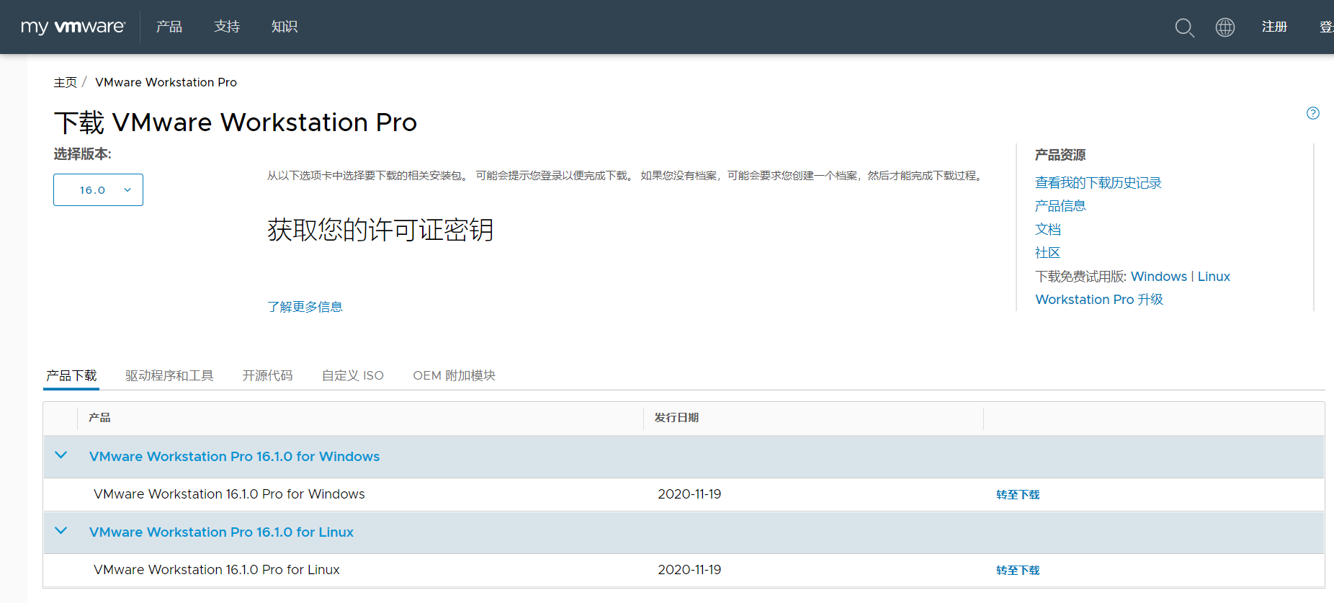Image resolution: width=1334 pixels, height=603 pixels.
Task: Click the 获取您的许可证密钥 heading
Action: [380, 231]
